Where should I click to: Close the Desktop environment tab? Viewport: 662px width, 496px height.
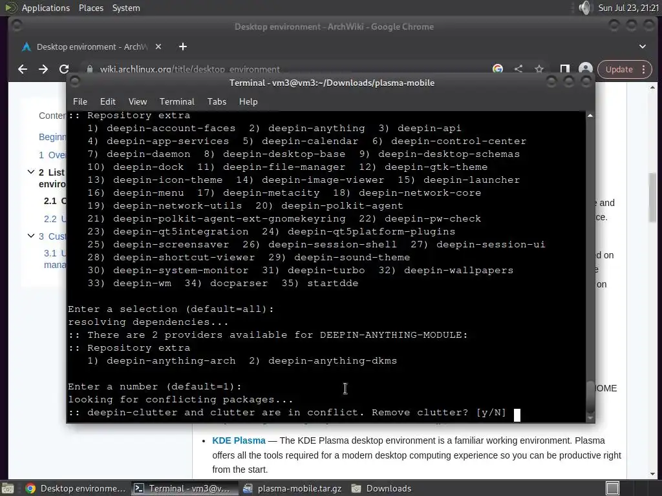click(x=158, y=46)
